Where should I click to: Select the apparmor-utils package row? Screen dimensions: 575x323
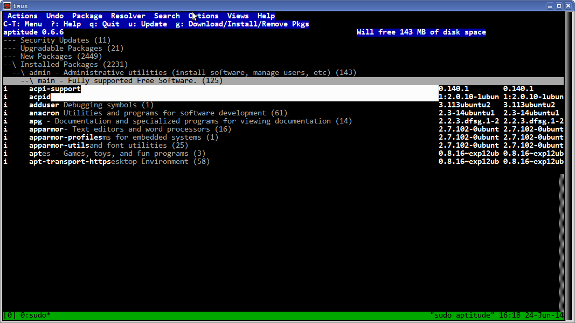tap(283, 145)
